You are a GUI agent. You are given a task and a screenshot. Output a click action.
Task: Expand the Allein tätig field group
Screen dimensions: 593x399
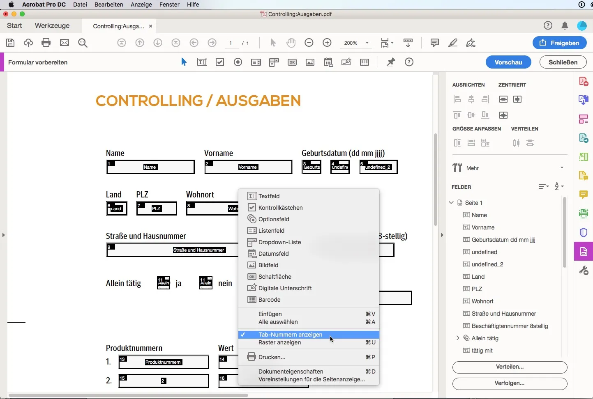[x=458, y=338]
